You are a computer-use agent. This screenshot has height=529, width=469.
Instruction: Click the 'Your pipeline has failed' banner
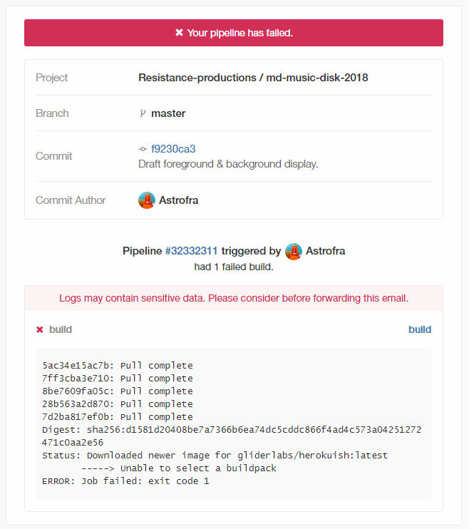pyautogui.click(x=234, y=33)
